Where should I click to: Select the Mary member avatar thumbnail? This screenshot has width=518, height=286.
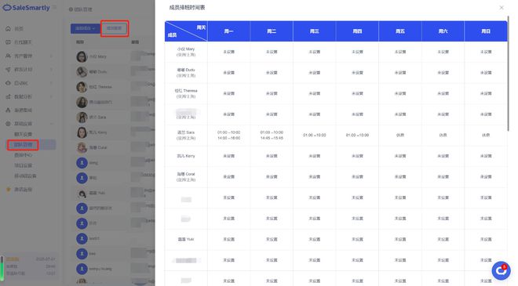[x=82, y=56]
